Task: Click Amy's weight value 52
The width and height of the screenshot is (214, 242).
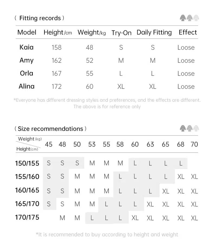Action: [89, 60]
